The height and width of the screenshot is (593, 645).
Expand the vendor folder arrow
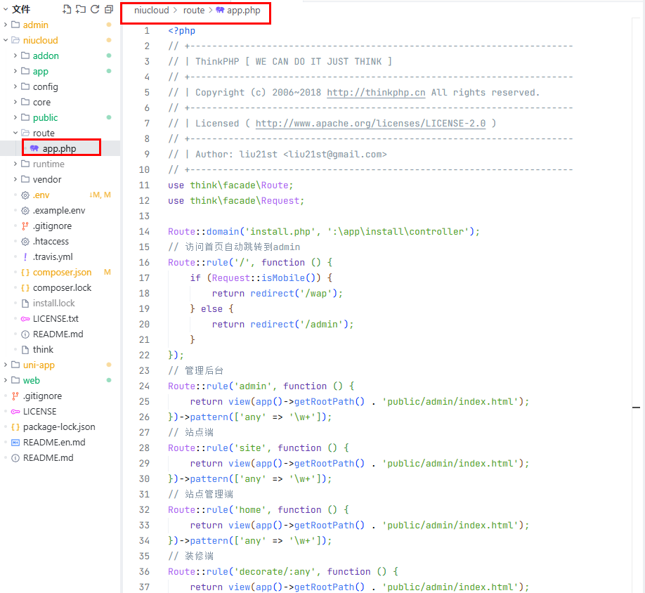click(15, 179)
